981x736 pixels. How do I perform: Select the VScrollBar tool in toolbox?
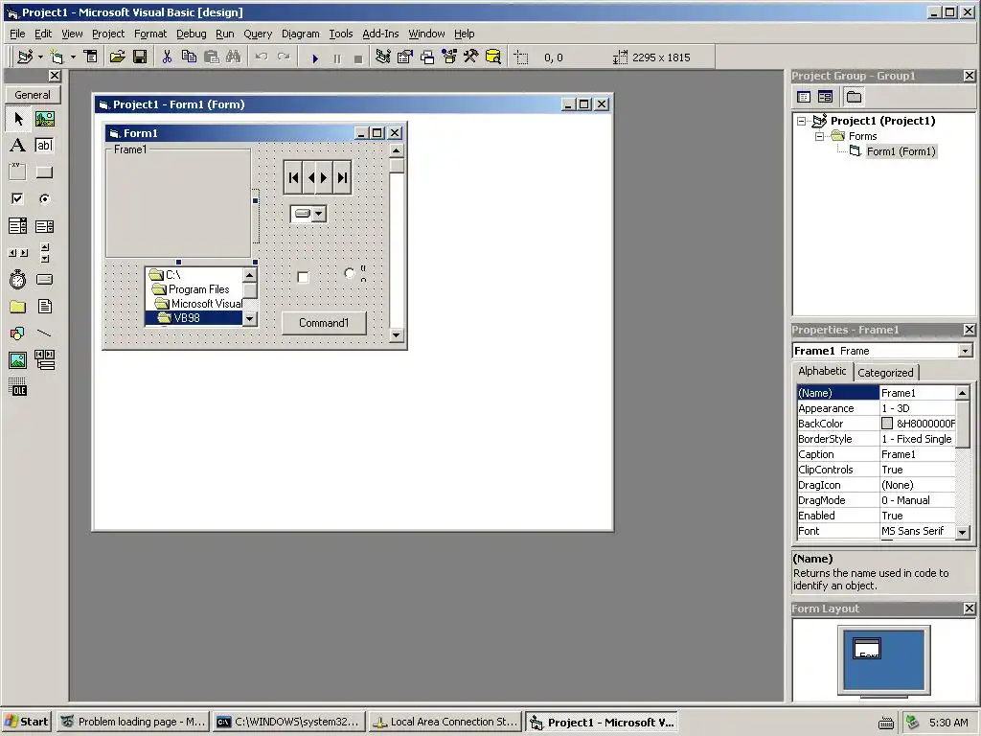[x=44, y=253]
